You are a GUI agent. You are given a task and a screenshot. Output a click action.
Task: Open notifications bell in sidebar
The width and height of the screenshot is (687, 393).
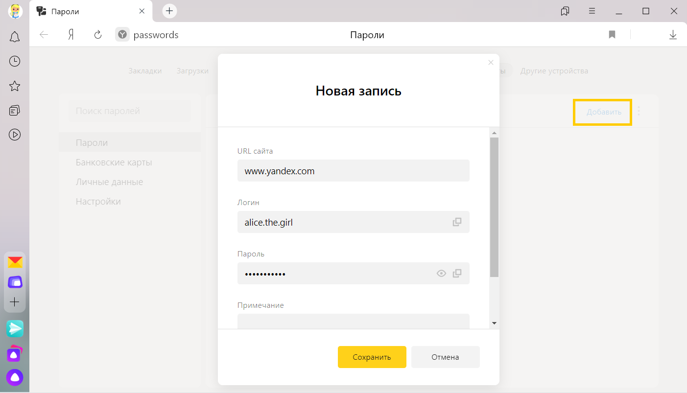(x=15, y=37)
